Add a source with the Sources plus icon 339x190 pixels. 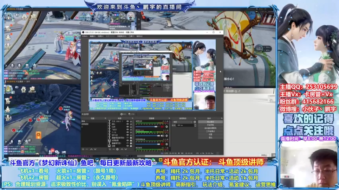point(110,149)
